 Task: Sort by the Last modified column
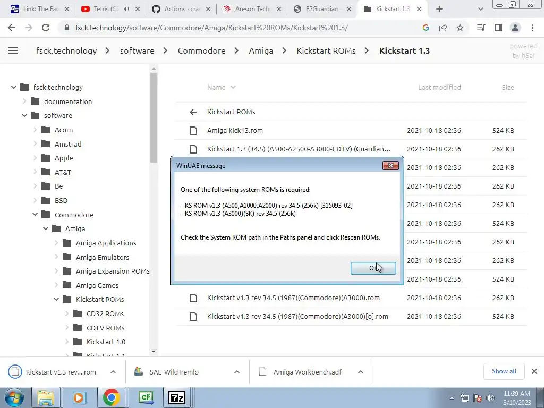[439, 88]
